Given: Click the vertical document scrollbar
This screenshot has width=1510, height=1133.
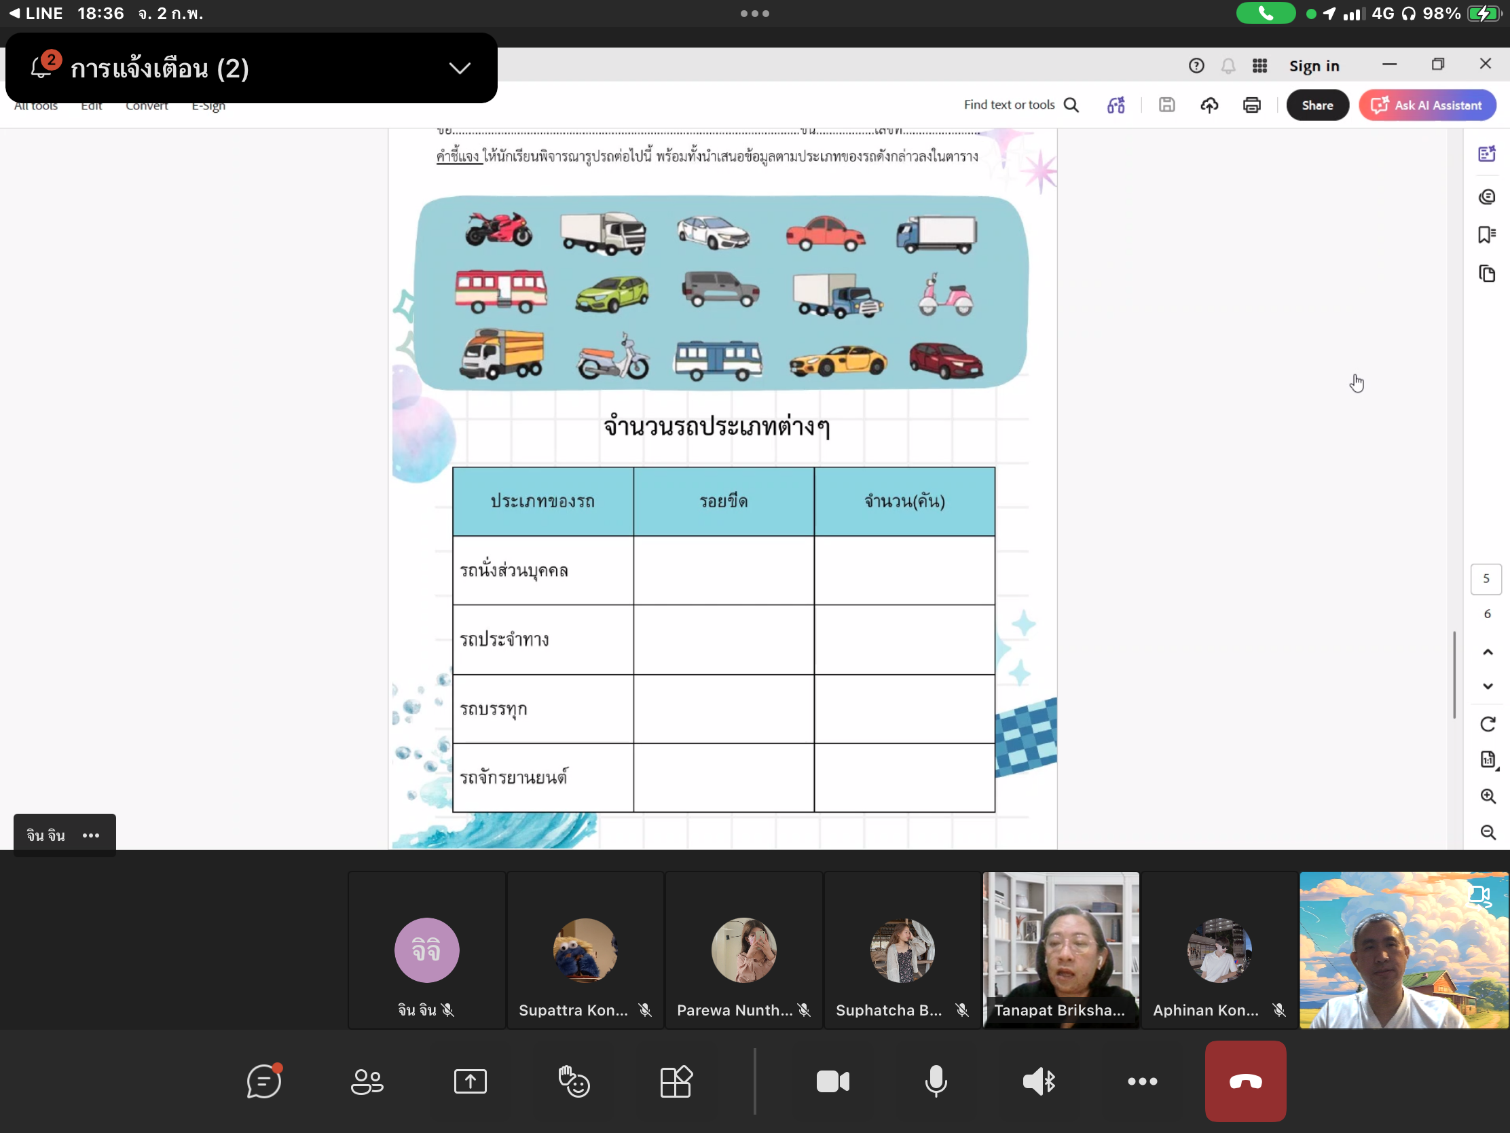Looking at the screenshot, I should [x=1454, y=674].
